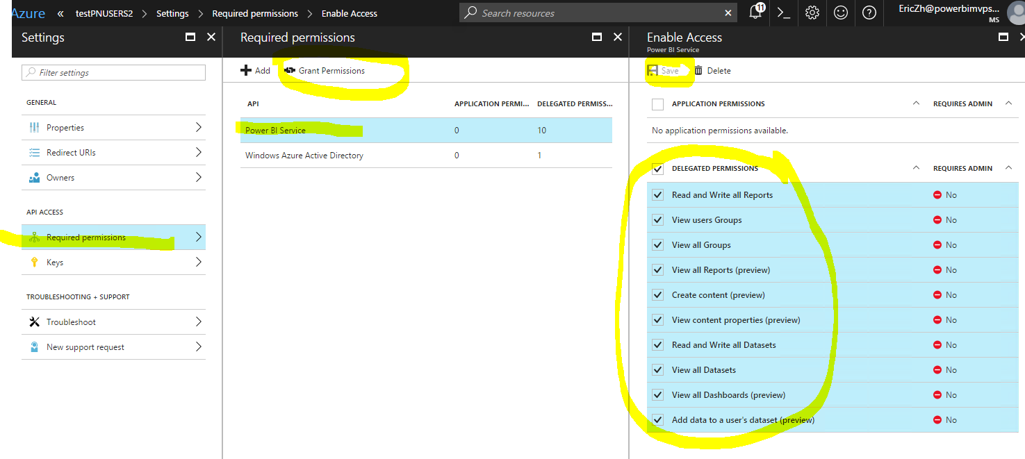
Task: Uncheck Read and Write all Datasets
Action: pos(658,344)
